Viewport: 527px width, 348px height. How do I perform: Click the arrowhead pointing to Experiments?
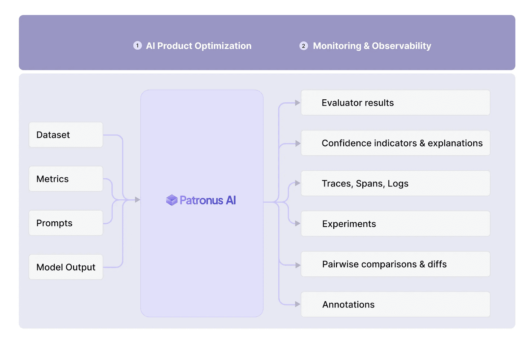tap(298, 224)
